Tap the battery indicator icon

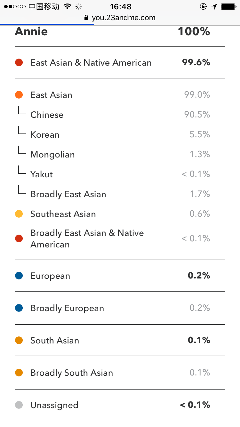coord(228,6)
